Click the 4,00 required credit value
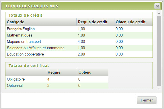 (x=81, y=41)
